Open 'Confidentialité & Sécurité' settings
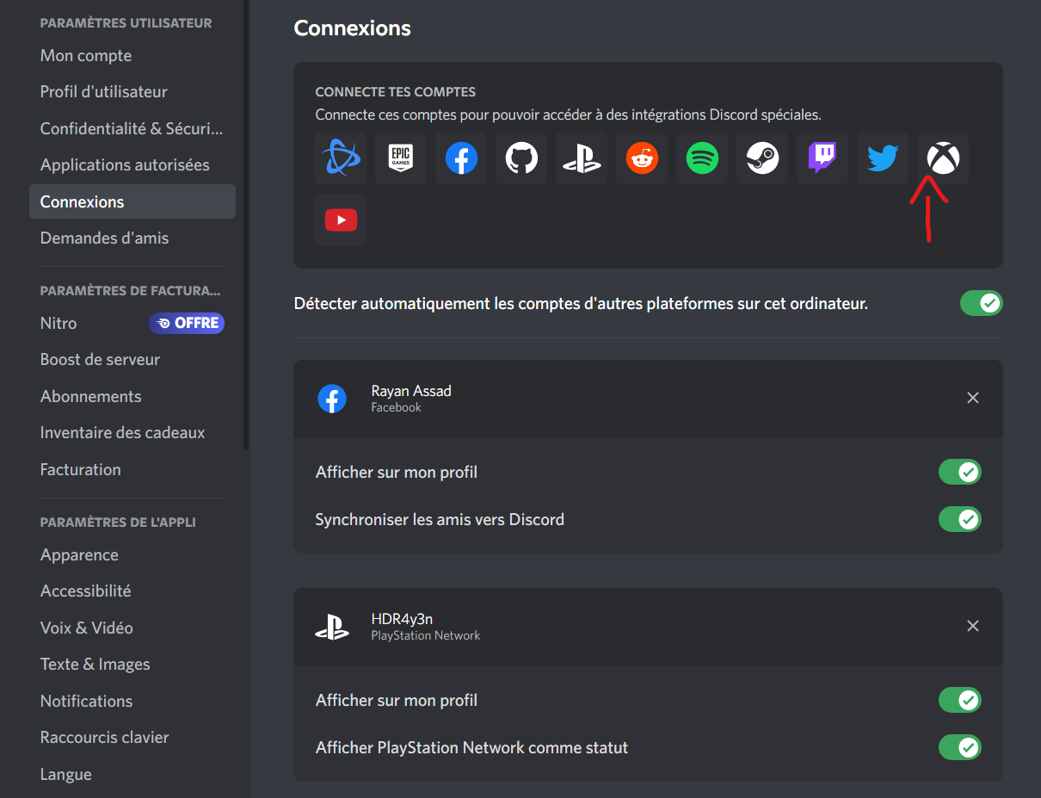1041x798 pixels. (132, 128)
